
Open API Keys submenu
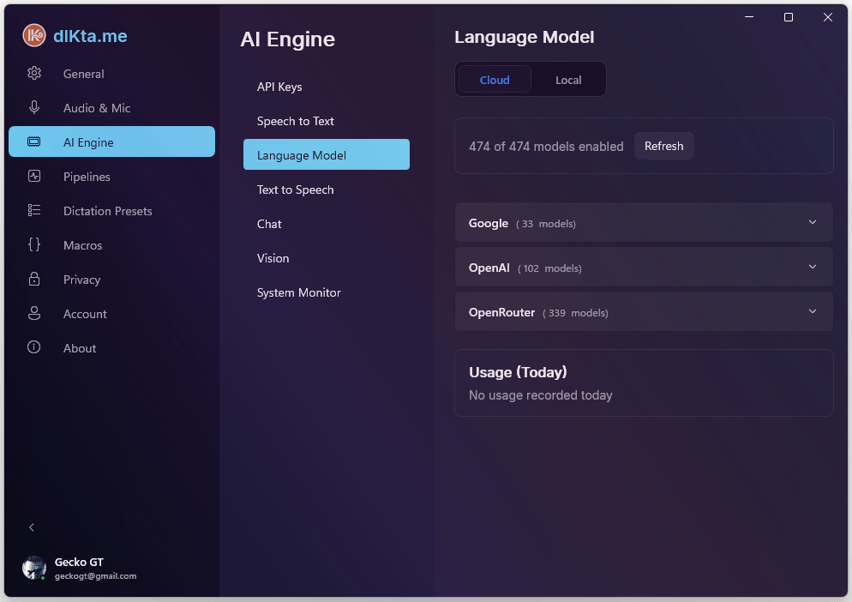[327, 87]
